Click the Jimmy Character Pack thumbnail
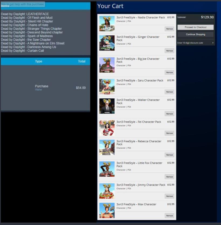 107,191
